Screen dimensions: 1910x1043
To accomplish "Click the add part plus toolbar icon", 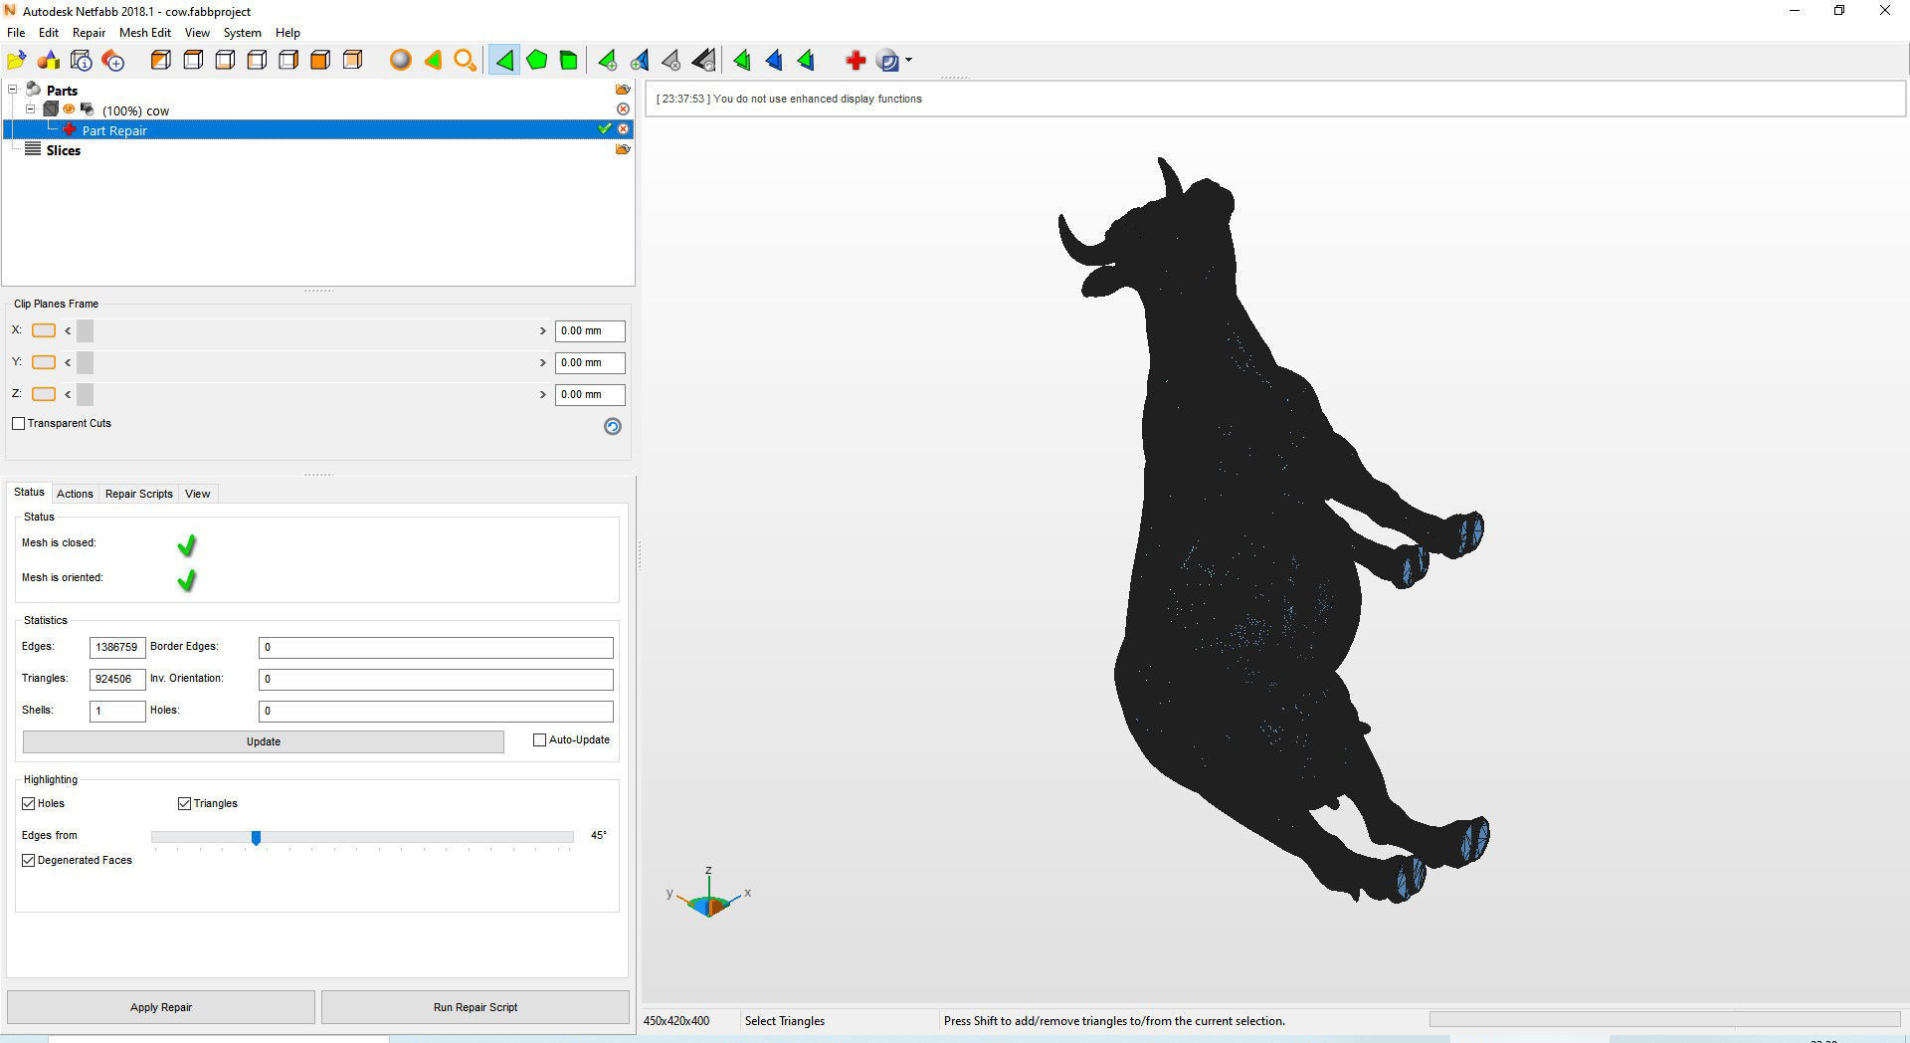I will 113,61.
